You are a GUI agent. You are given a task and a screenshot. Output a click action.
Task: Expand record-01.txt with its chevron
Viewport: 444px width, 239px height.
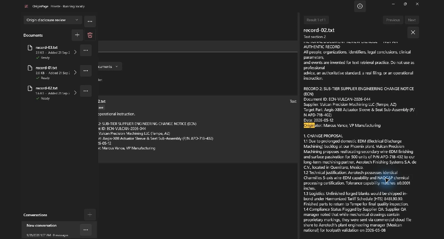click(75, 72)
